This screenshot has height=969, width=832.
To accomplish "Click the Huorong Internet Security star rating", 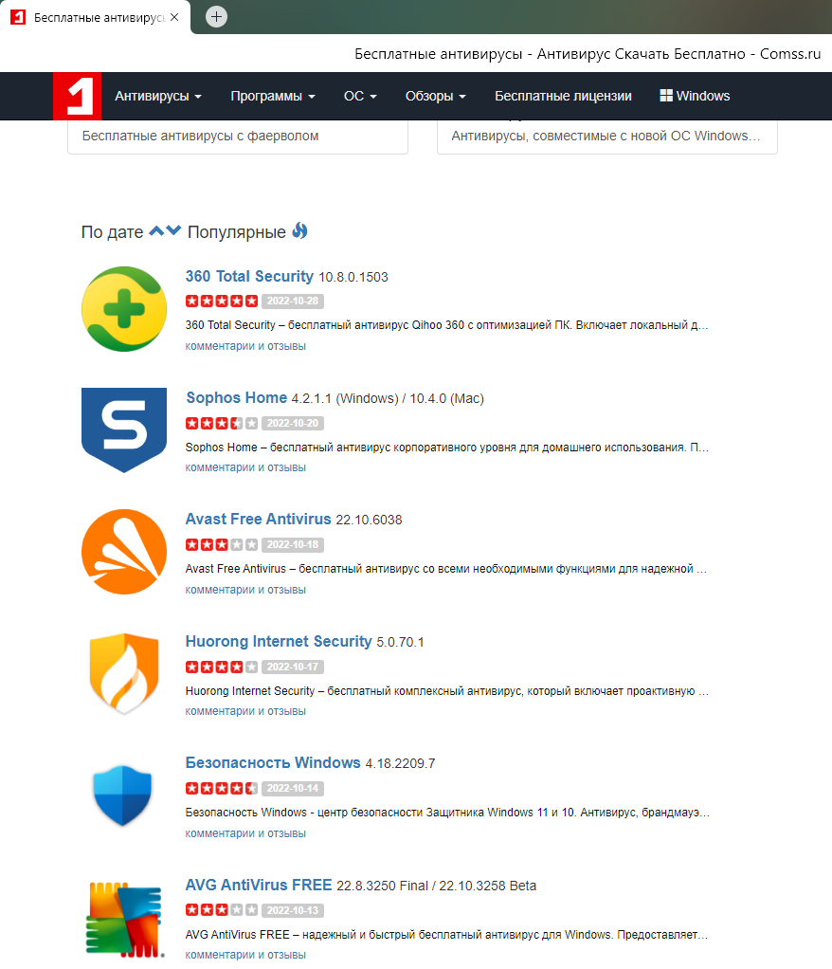I will tap(222, 667).
